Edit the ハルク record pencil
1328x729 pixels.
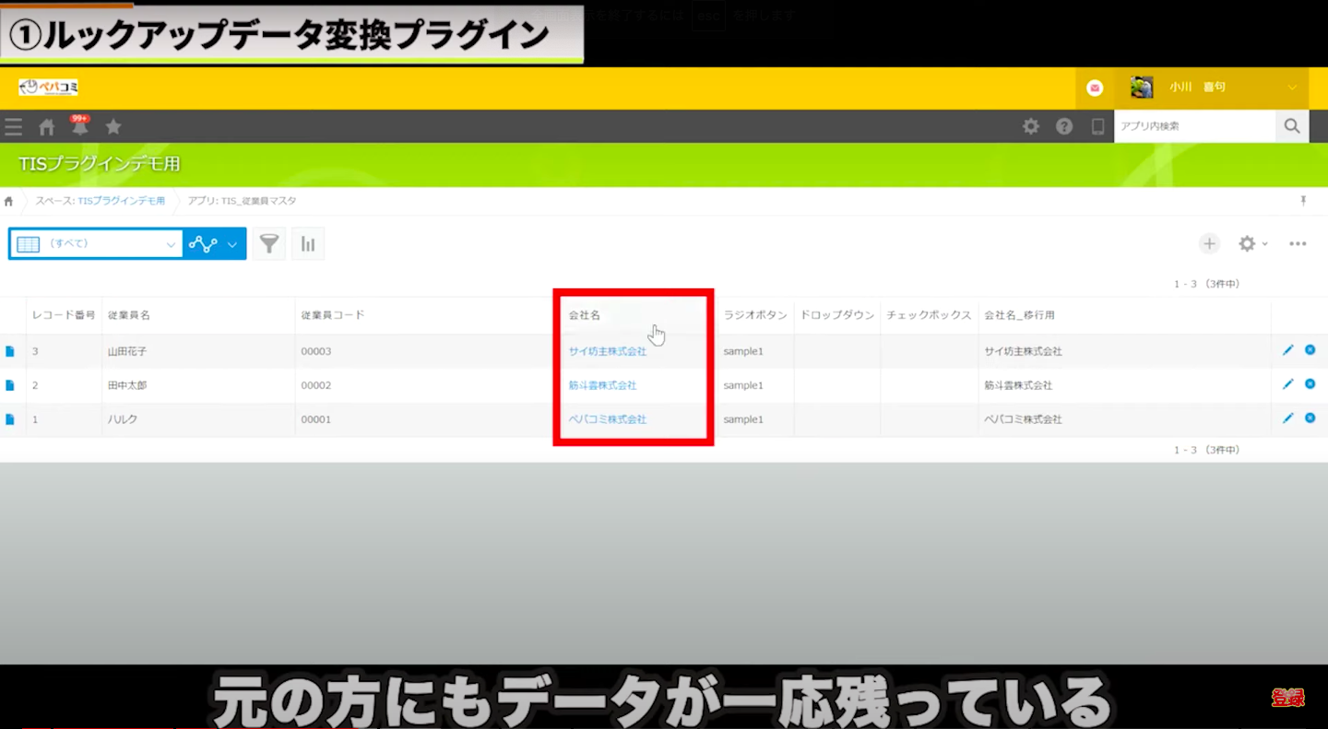coord(1288,418)
